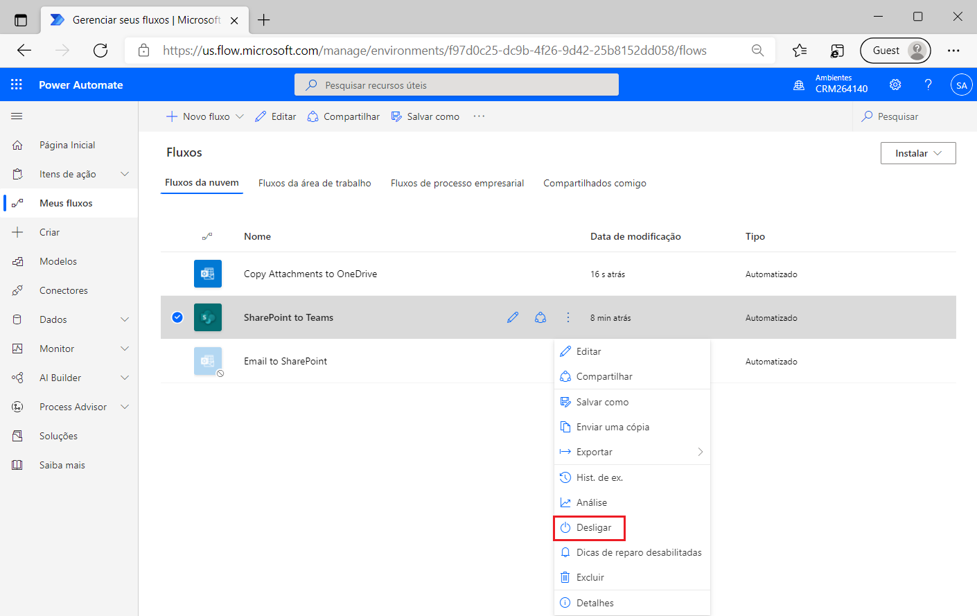This screenshot has width=977, height=616.
Task: Click the Pesquisar recursos úteis search box
Action: (x=457, y=85)
